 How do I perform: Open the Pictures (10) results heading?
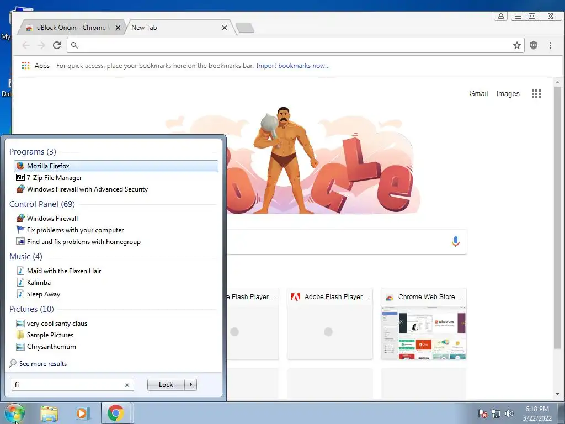(x=31, y=309)
